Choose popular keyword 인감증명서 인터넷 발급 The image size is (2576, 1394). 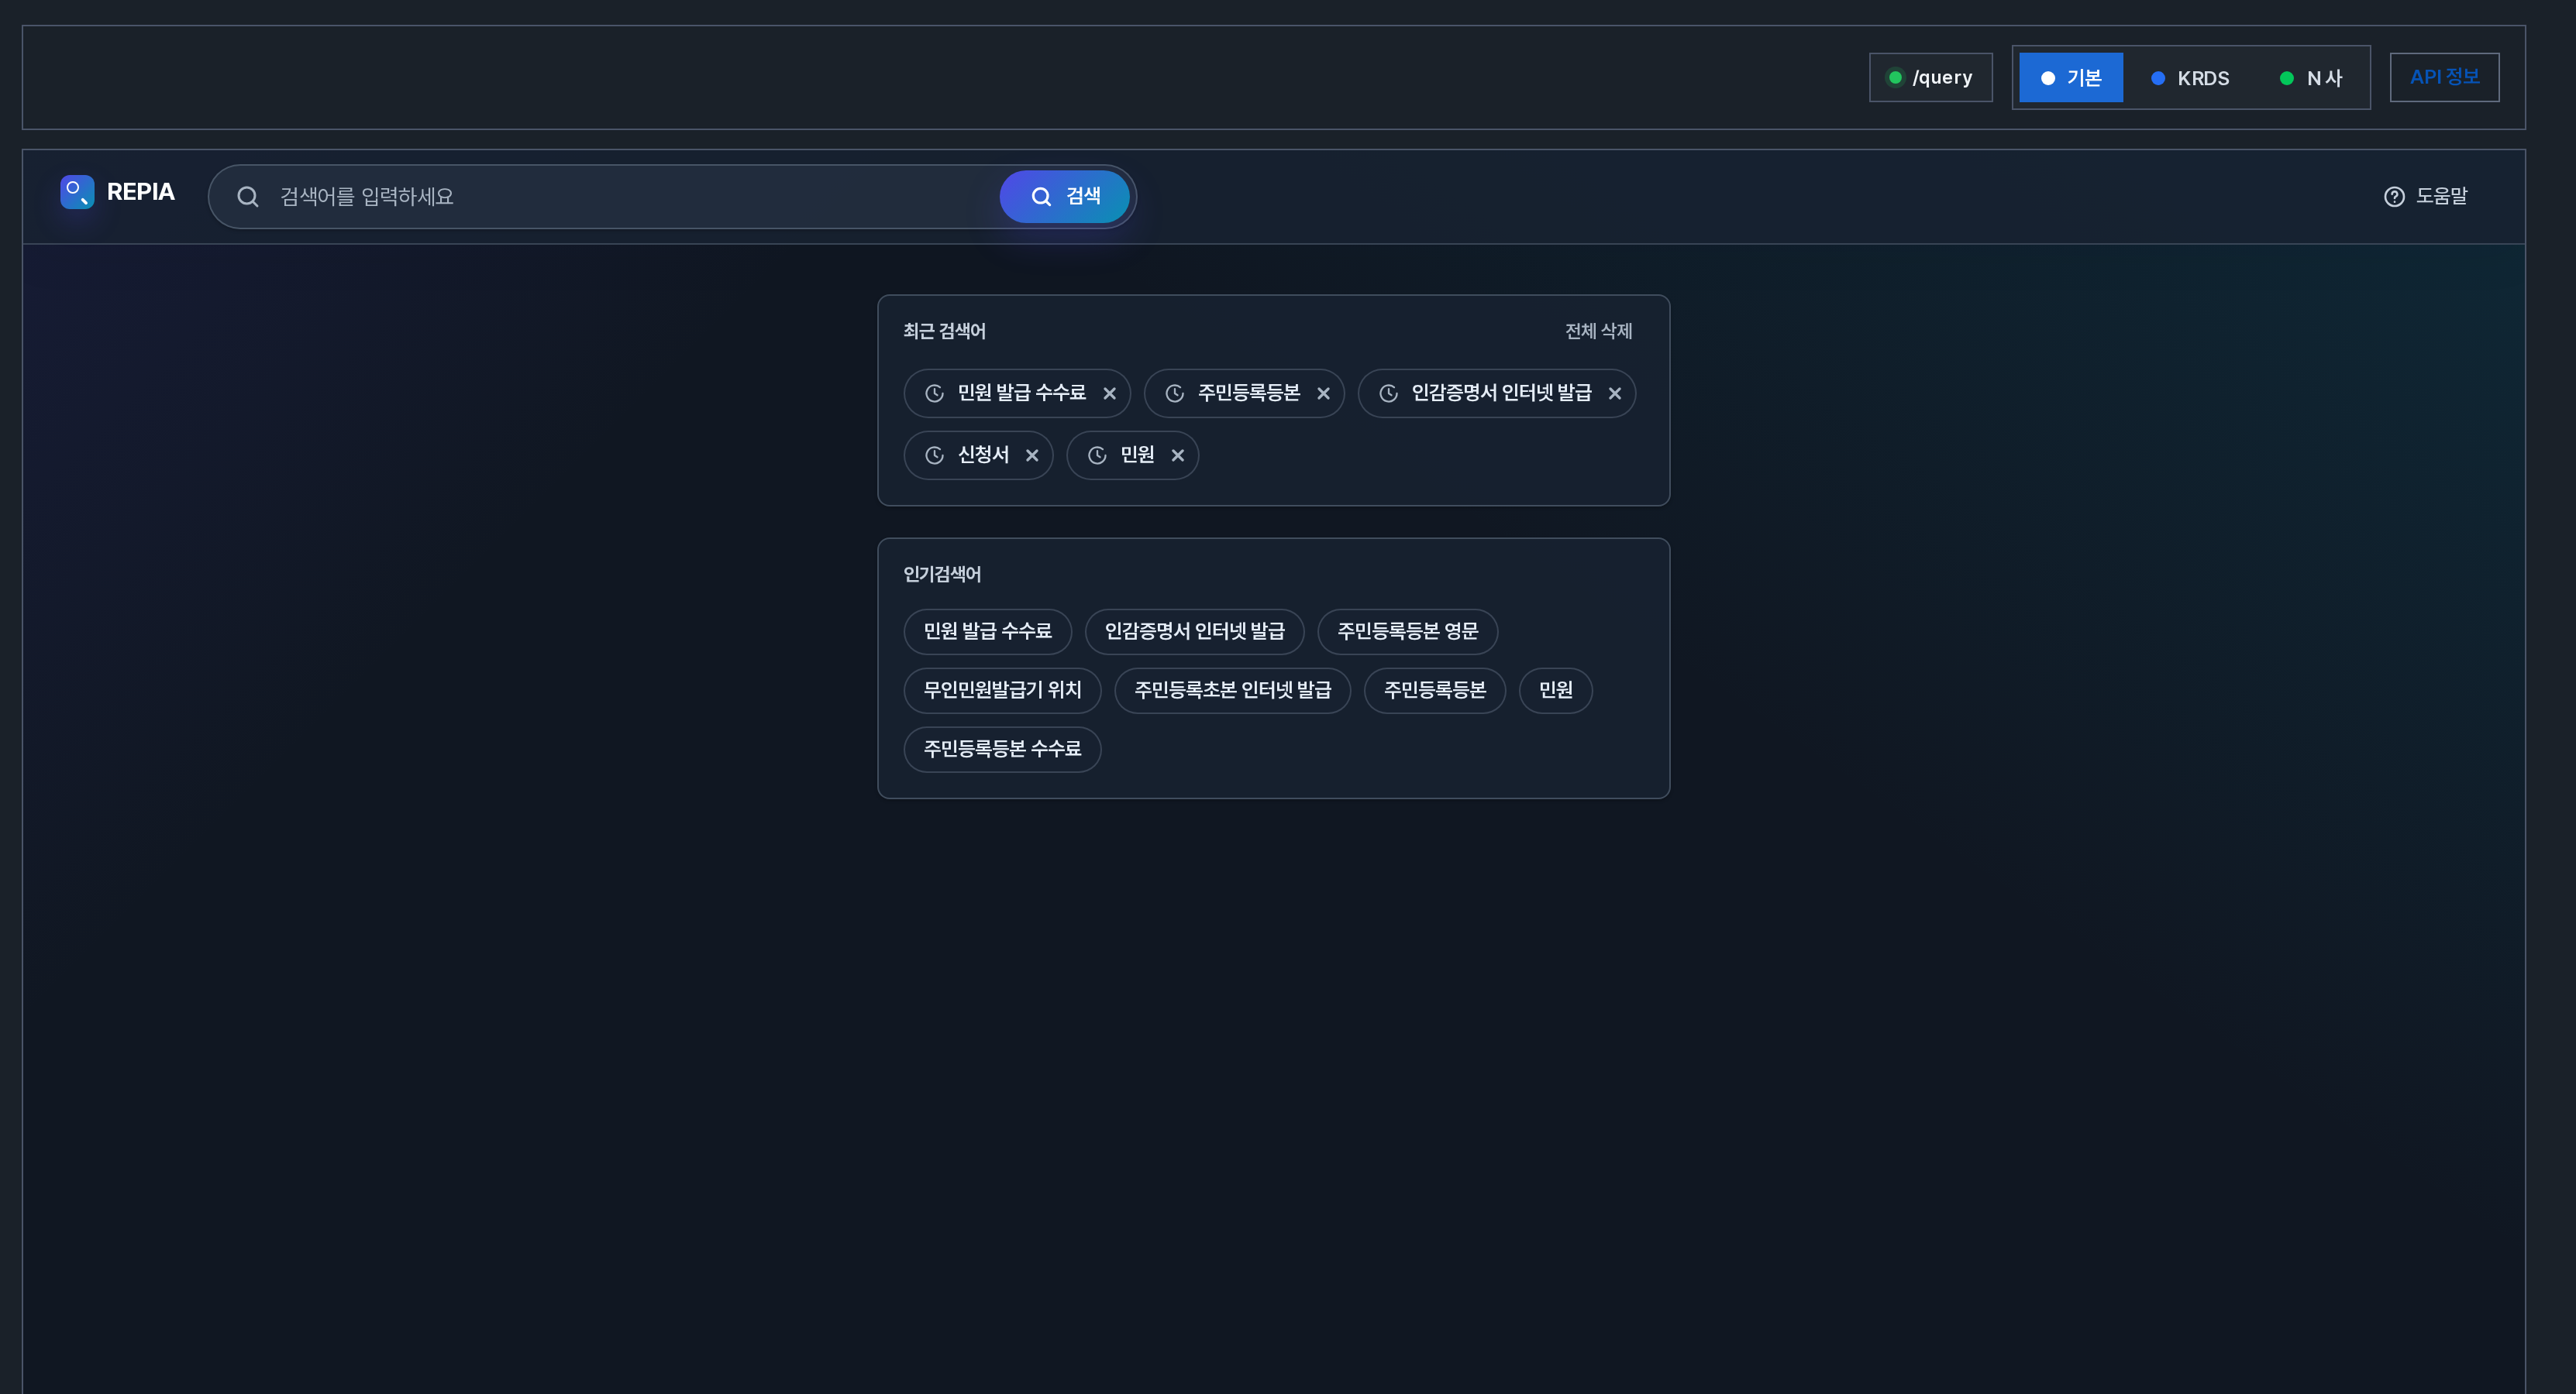coord(1194,631)
